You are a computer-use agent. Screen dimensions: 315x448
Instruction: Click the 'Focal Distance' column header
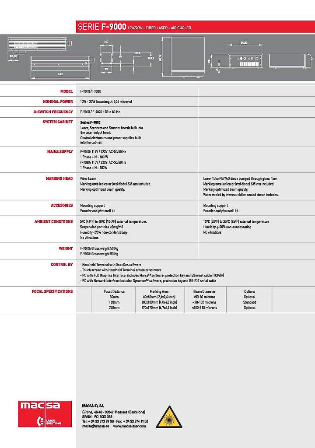coord(114,291)
